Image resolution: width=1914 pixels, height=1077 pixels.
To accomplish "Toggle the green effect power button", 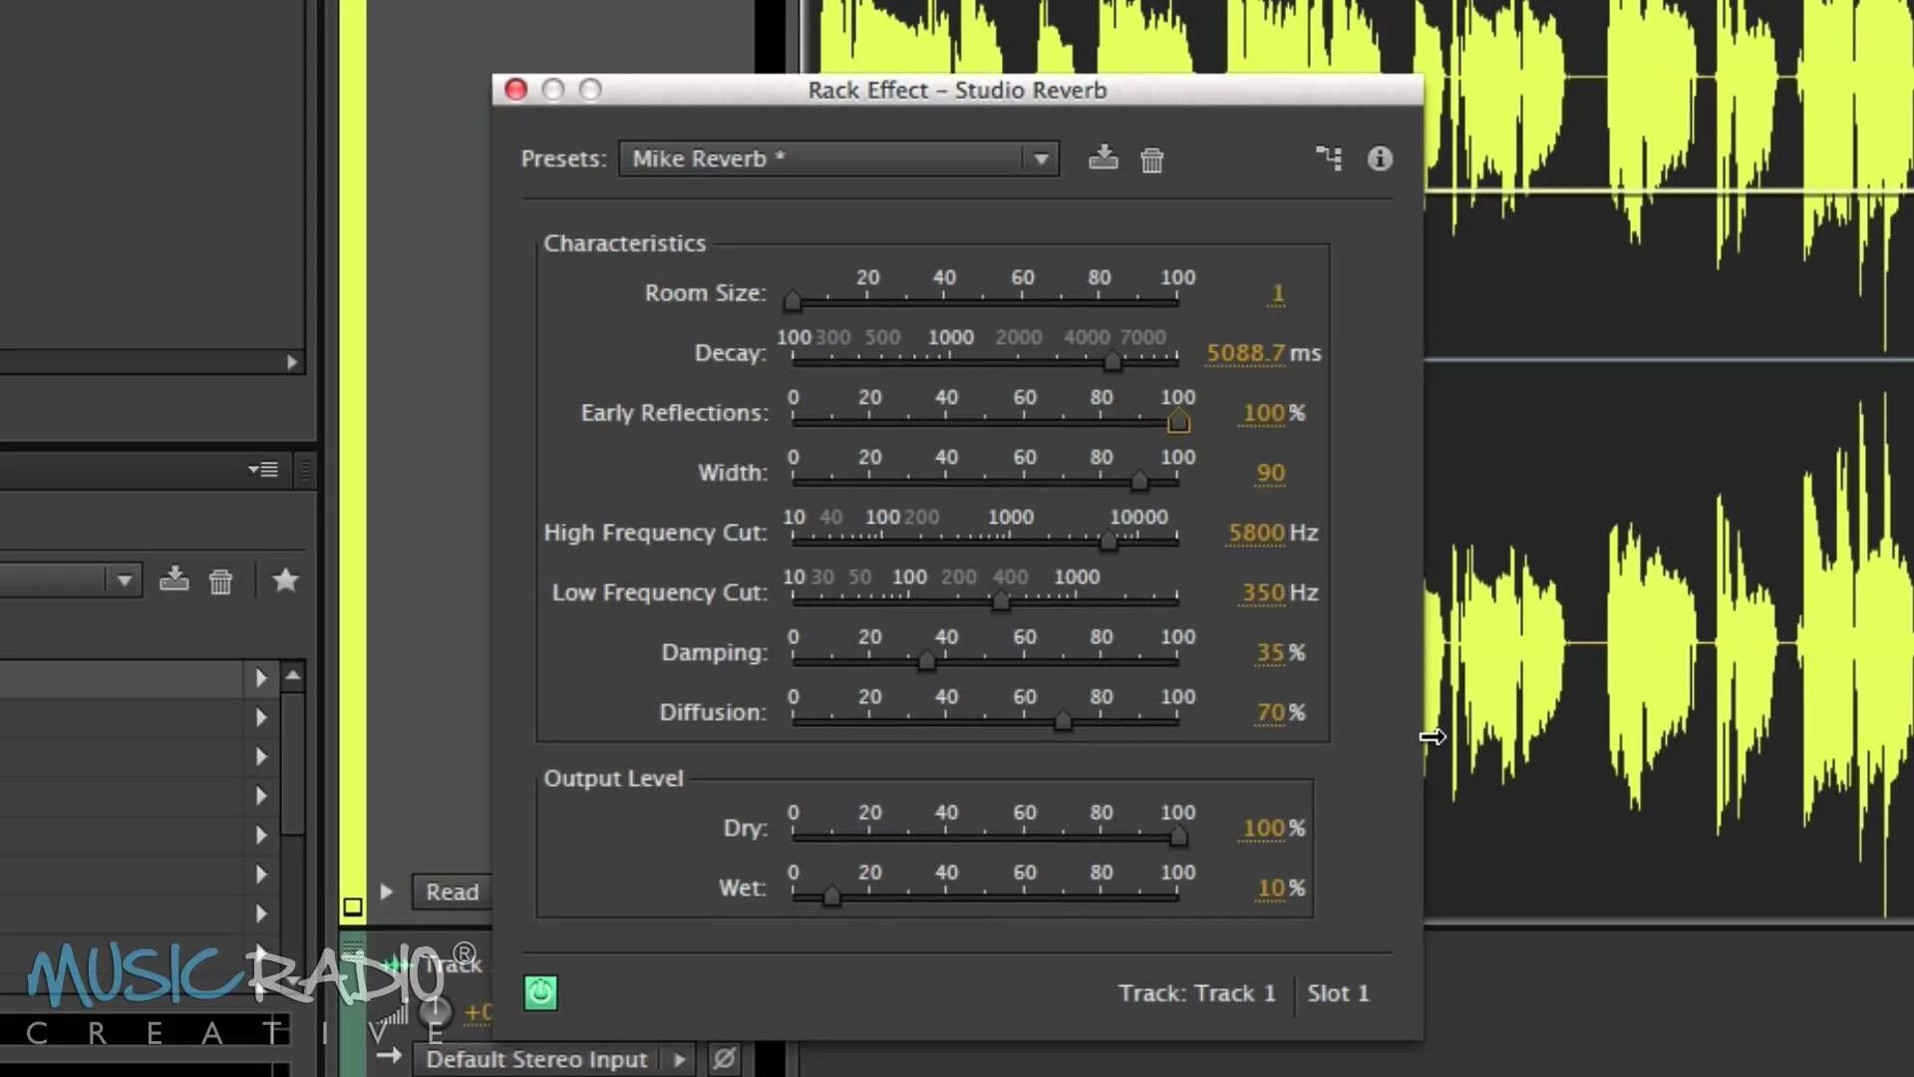I will click(540, 992).
